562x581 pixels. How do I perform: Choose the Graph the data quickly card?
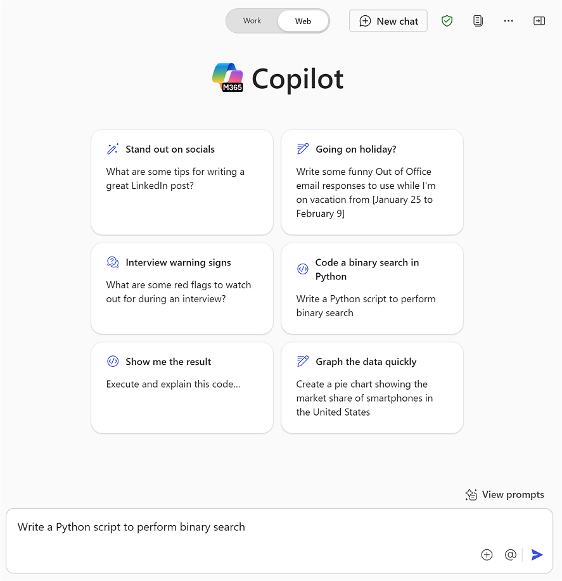[x=372, y=388]
